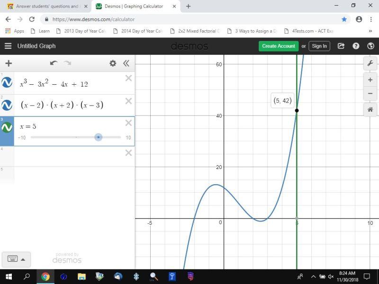The height and width of the screenshot is (284, 379).
Task: Delete the (x−2)(x+2)(x−3) expression
Action: (128, 101)
